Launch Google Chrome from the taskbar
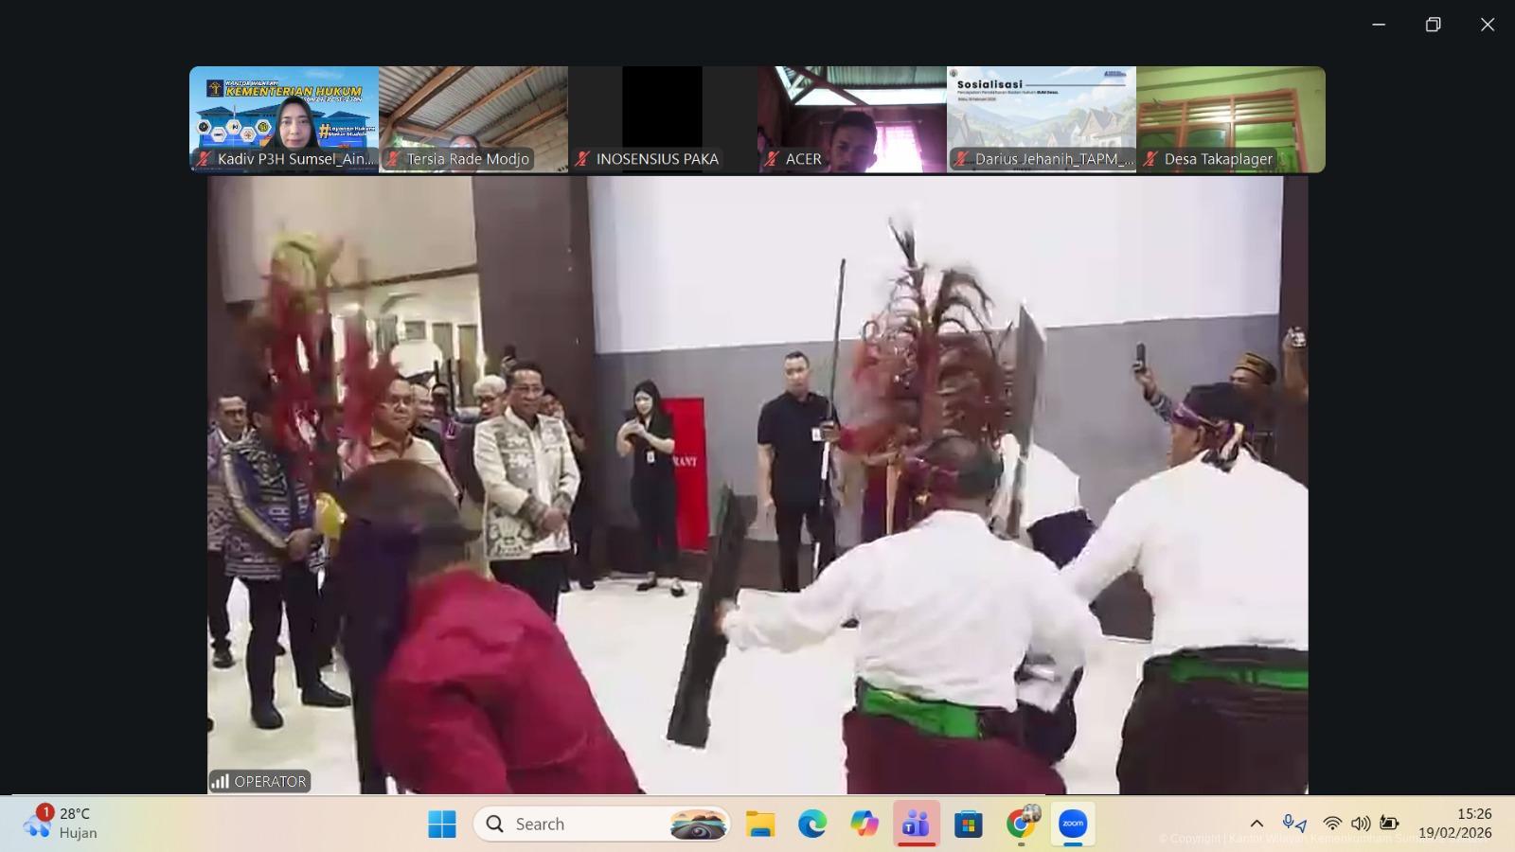 click(1021, 825)
